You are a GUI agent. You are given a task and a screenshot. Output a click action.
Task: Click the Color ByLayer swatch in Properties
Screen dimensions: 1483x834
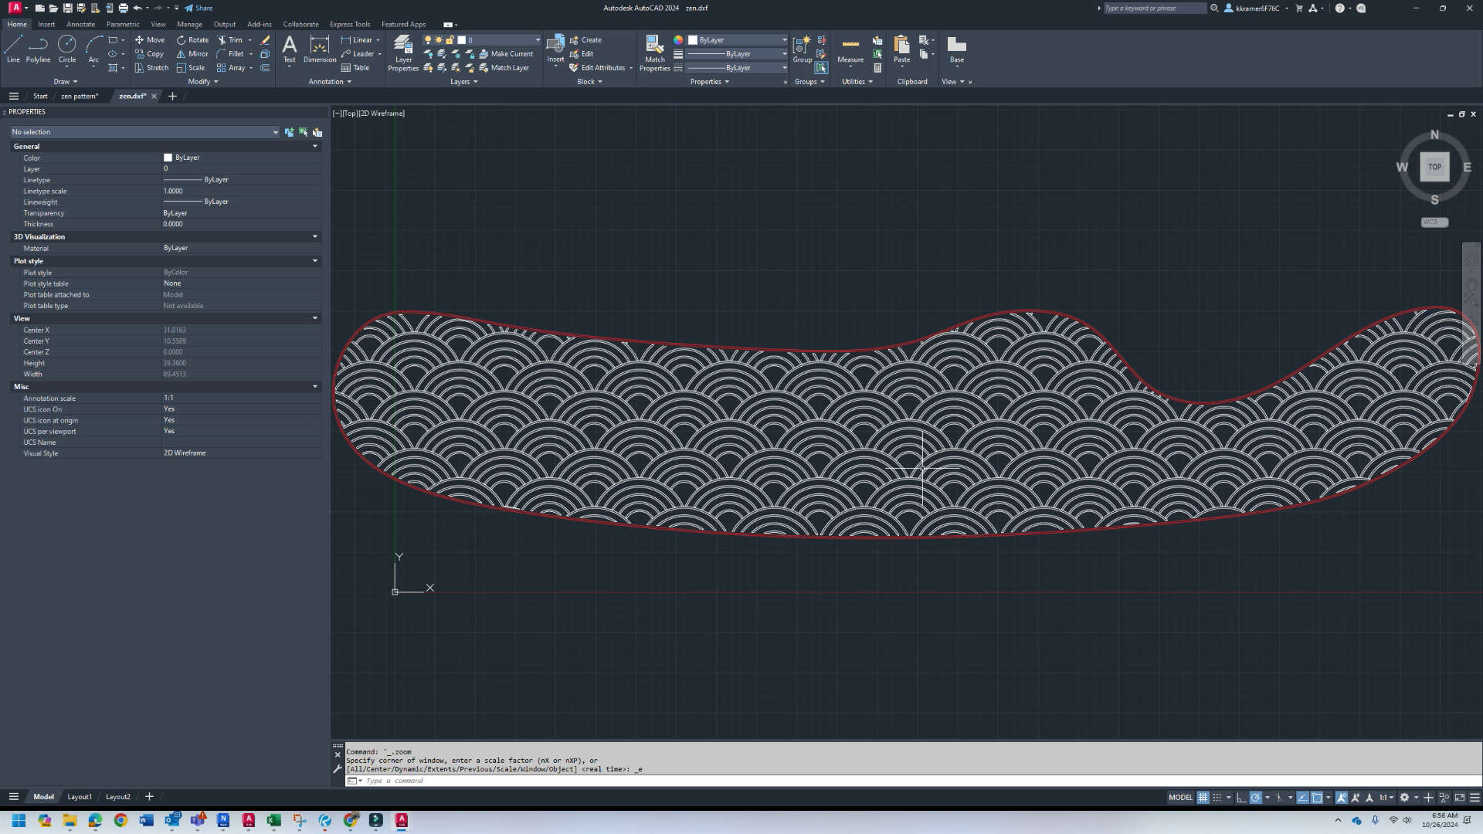click(168, 158)
